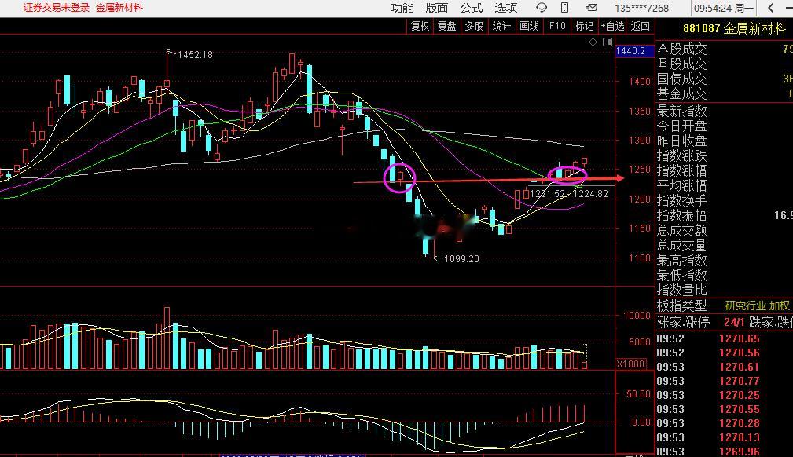Click the 涨家.涨停 label

click(683, 322)
